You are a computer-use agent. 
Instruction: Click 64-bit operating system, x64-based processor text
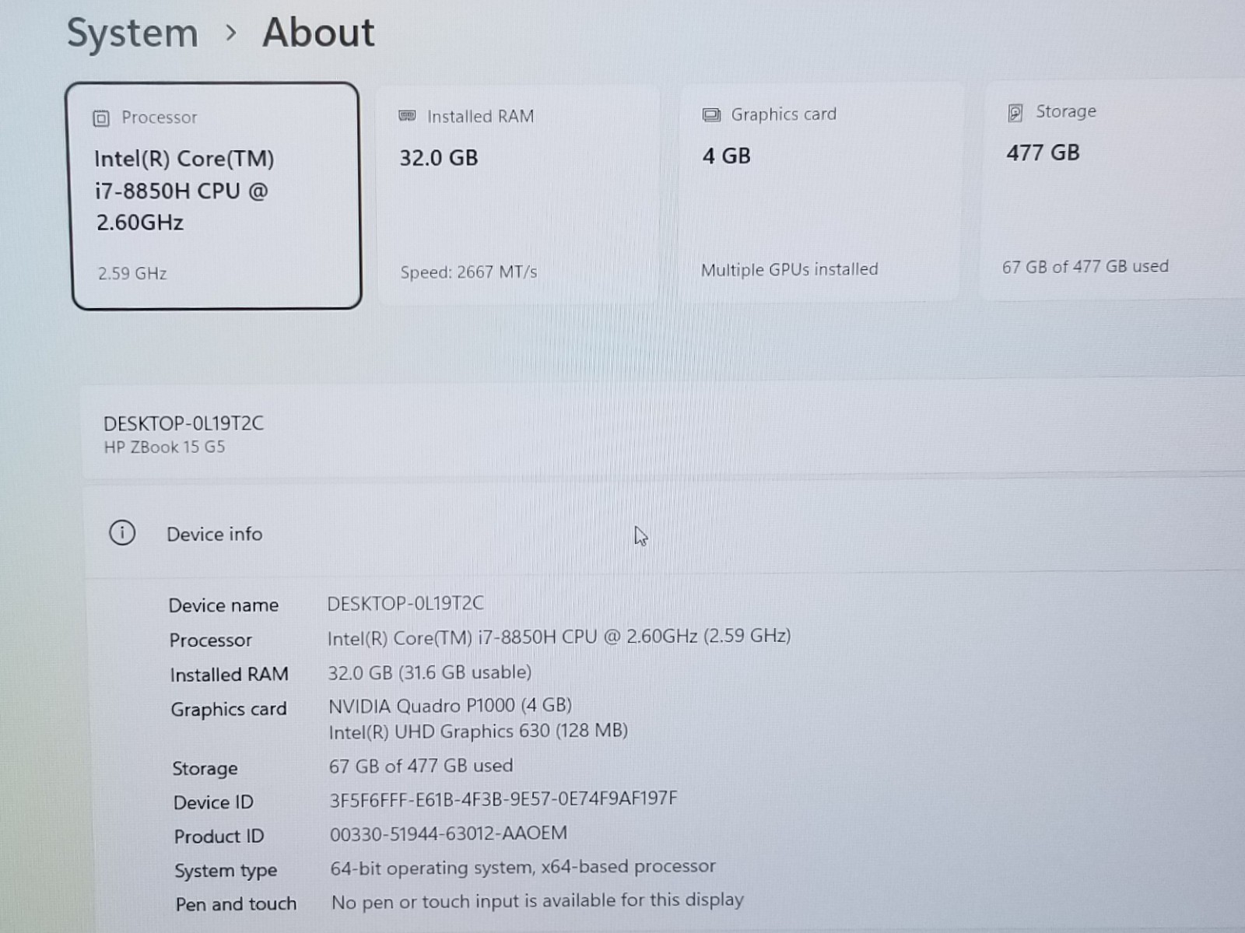point(523,867)
